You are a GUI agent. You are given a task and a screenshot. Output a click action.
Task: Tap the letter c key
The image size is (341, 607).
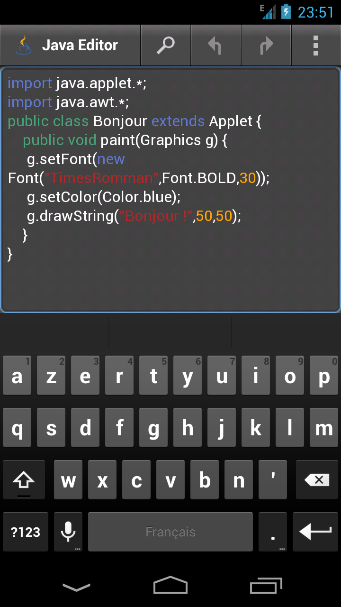(x=136, y=480)
